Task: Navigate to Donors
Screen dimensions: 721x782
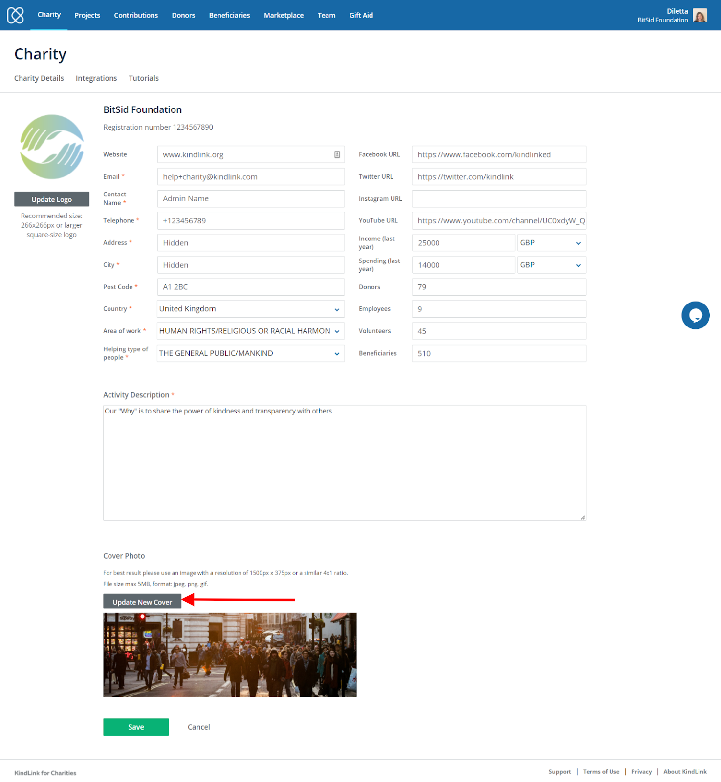Action: point(183,15)
